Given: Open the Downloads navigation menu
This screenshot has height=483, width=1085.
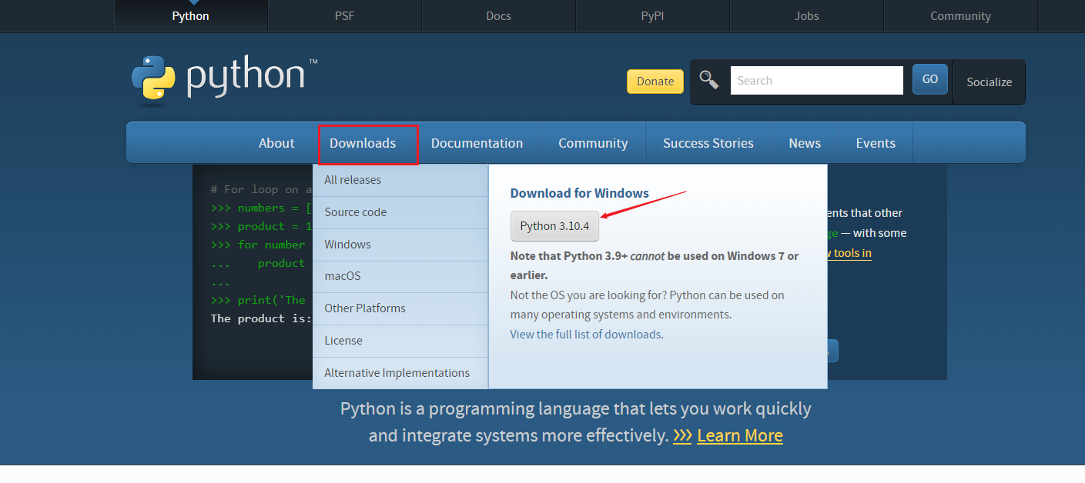Looking at the screenshot, I should coord(363,143).
